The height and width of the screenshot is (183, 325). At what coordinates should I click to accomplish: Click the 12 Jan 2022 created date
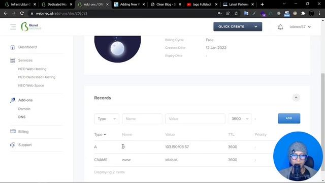(216, 48)
